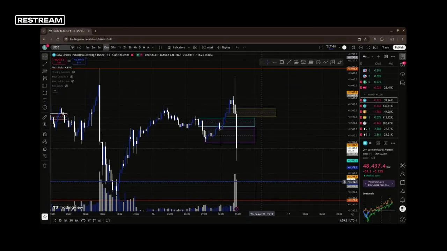Select the ruler measure tool
Viewport: 447px width, 251px height.
(x=45, y=117)
